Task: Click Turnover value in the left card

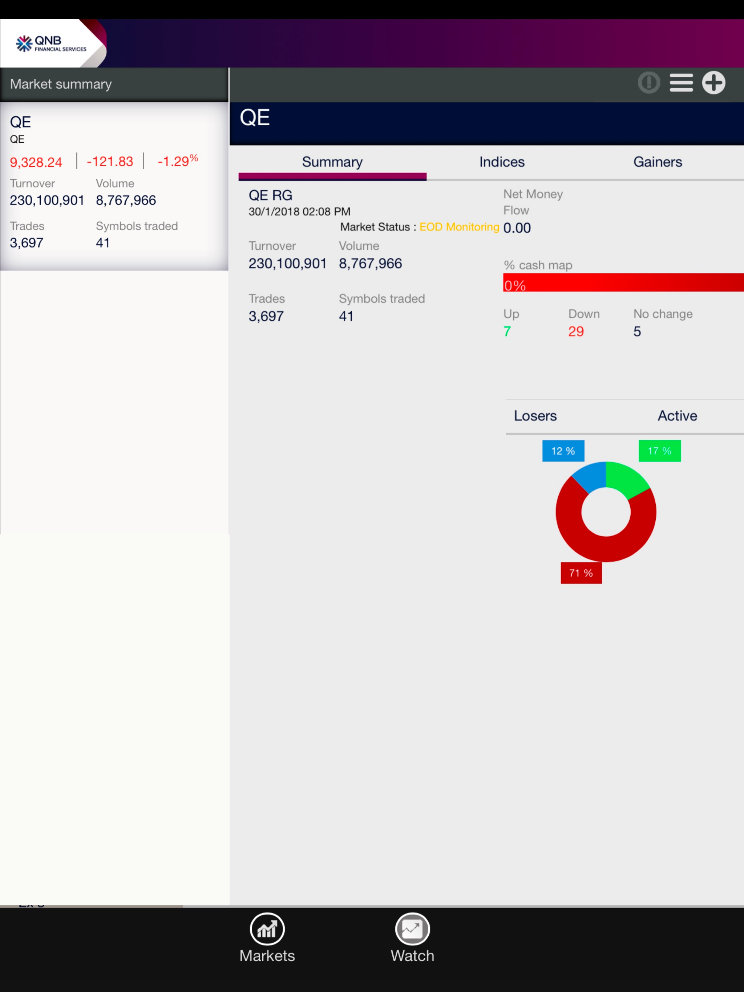Action: coord(47,200)
